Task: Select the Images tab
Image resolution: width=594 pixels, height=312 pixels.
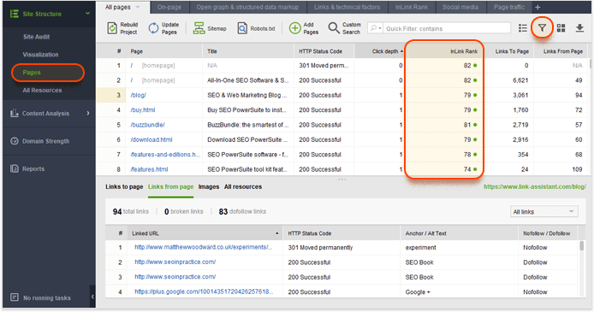Action: 209,187
